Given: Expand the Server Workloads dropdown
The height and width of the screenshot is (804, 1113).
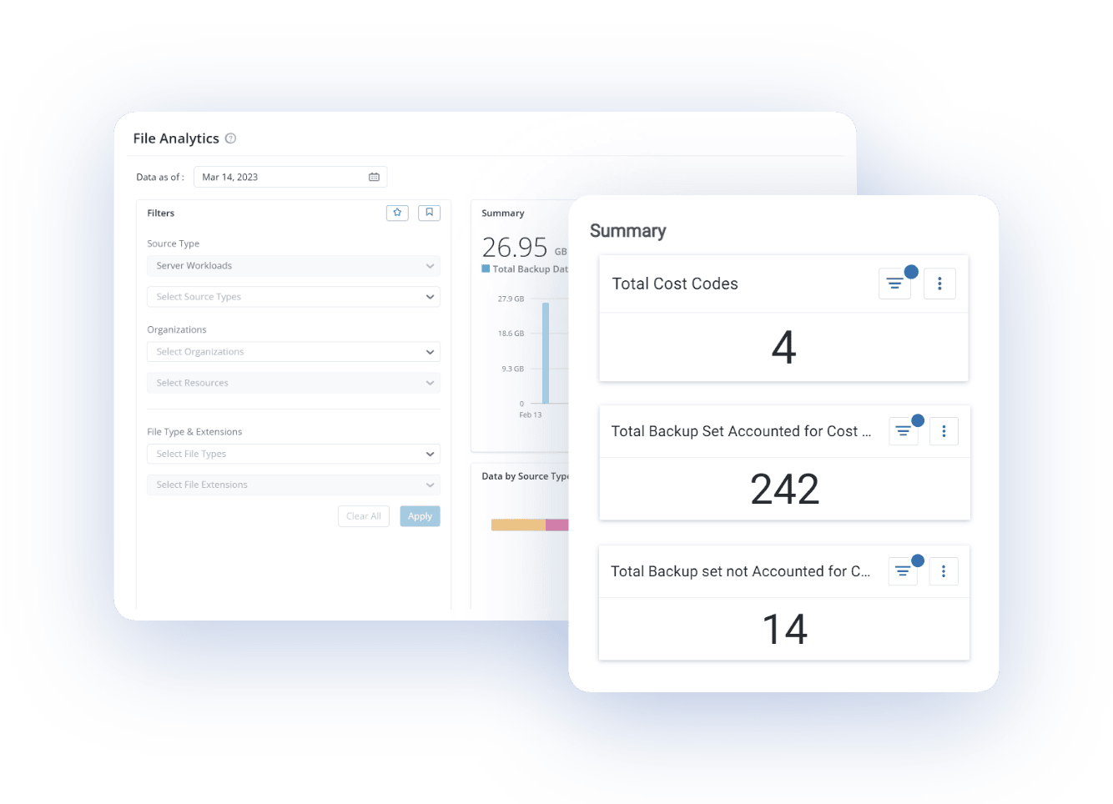Looking at the screenshot, I should pyautogui.click(x=293, y=266).
